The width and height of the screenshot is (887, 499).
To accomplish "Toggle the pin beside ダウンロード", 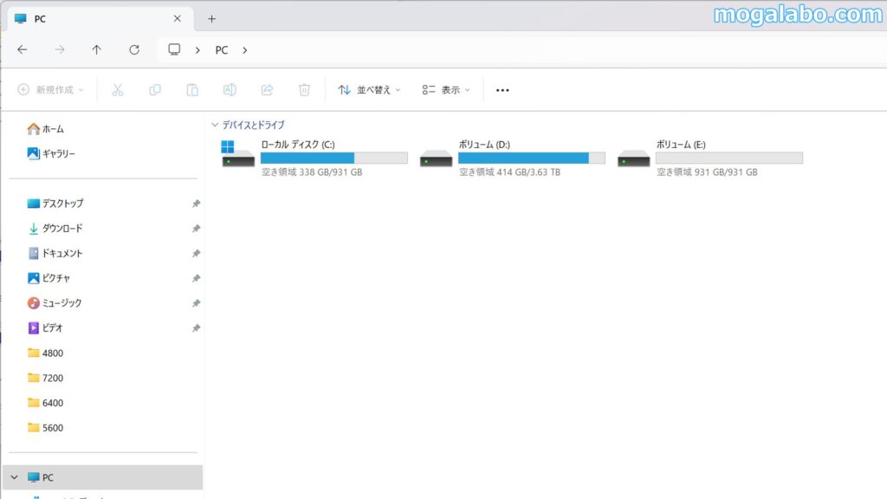I will (196, 229).
